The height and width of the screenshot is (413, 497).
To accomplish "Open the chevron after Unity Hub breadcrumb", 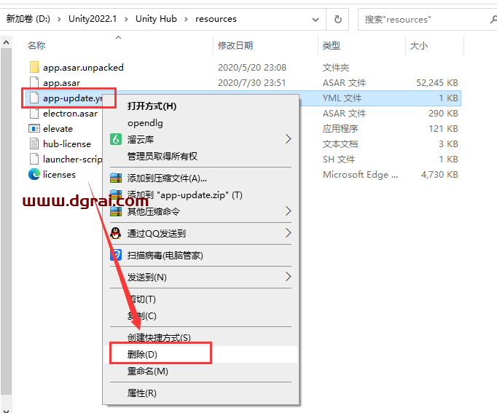I will [186, 20].
